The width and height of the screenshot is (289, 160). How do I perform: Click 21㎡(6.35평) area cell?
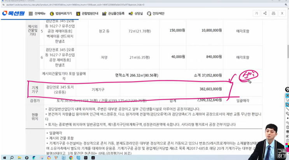[x=140, y=57]
